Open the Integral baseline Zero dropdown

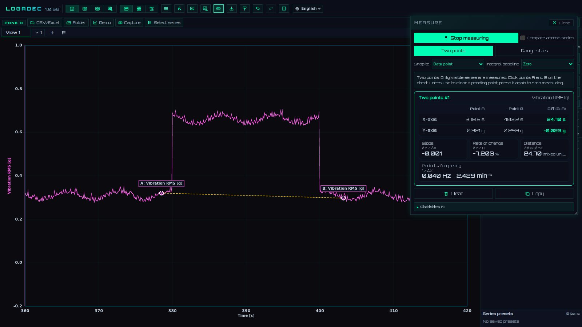point(547,64)
